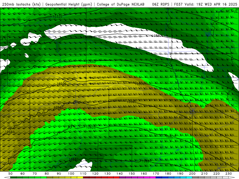Screen dimensions: 239x179
Task: Click the cyan segment of the color scale
Action: pyautogui.click(x=189, y=177)
